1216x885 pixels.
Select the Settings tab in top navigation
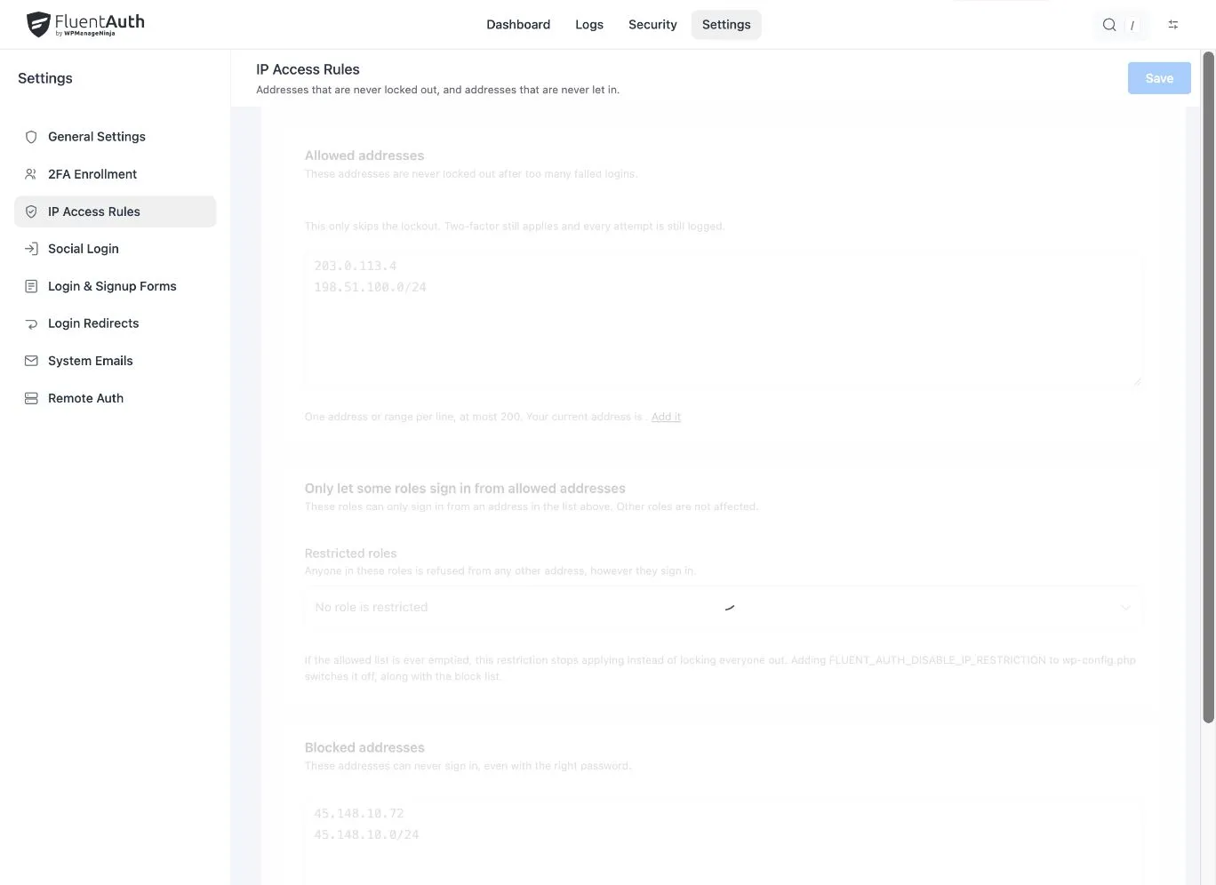(726, 25)
